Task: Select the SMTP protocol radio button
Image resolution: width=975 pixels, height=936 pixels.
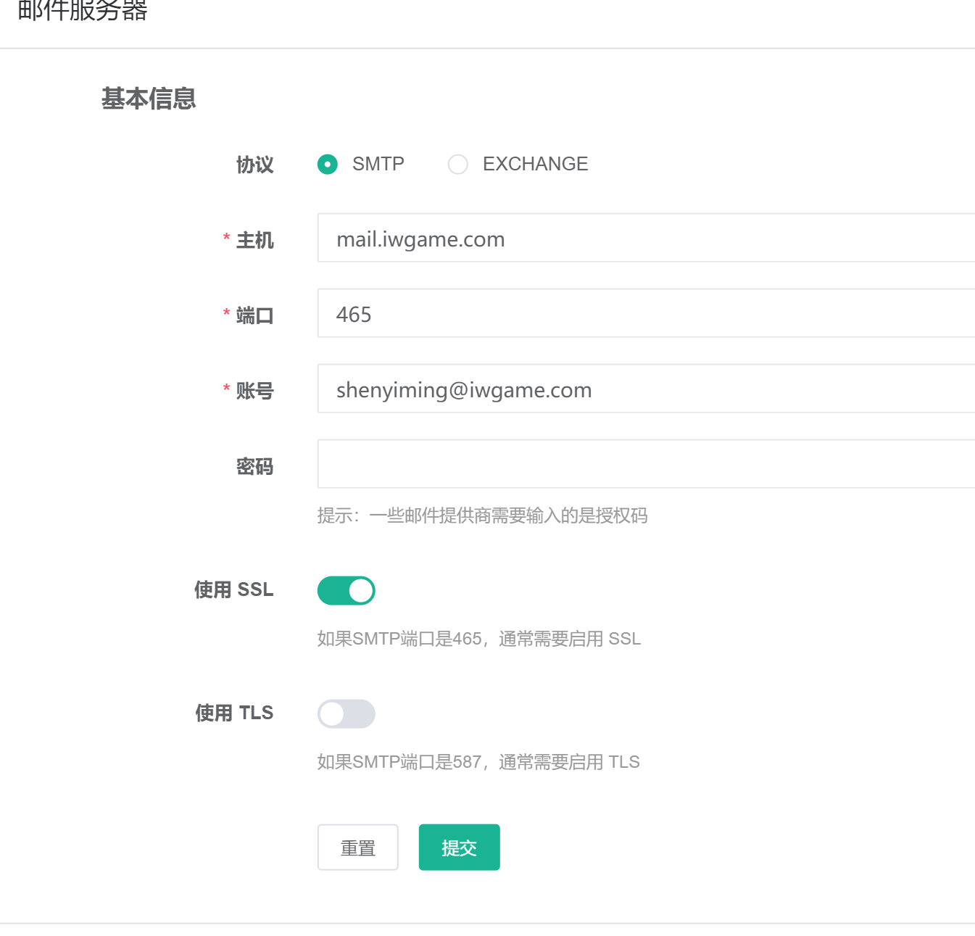Action: click(328, 165)
